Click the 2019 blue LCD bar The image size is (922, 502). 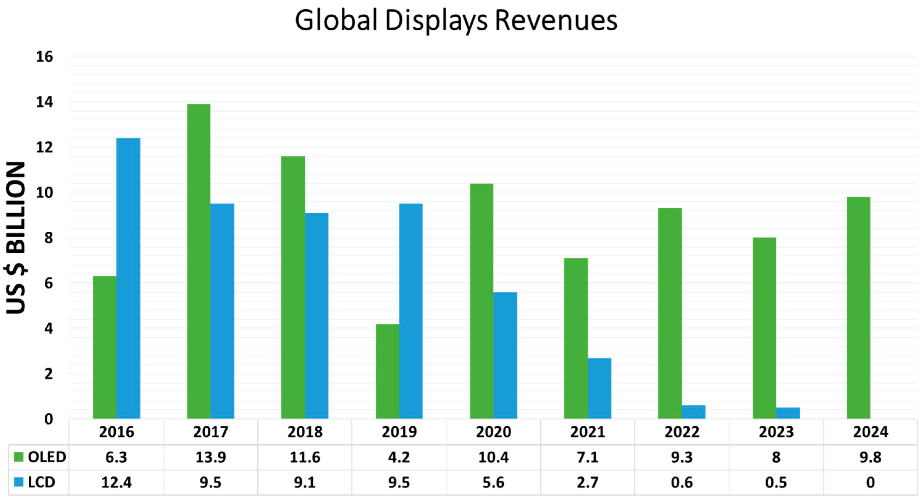click(x=411, y=311)
